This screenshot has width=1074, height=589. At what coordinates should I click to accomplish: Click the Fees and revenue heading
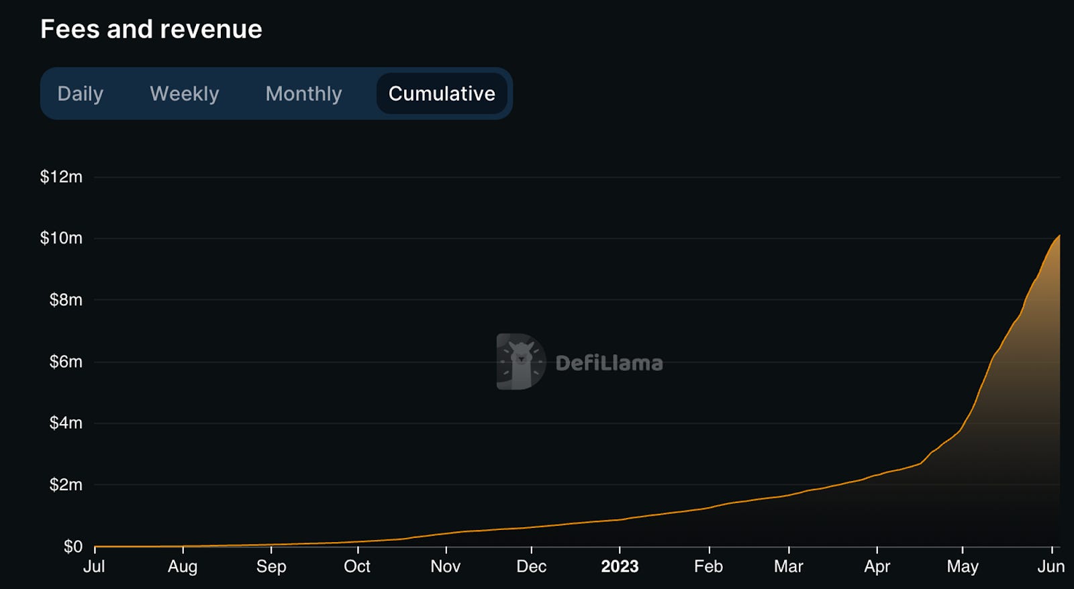[151, 29]
